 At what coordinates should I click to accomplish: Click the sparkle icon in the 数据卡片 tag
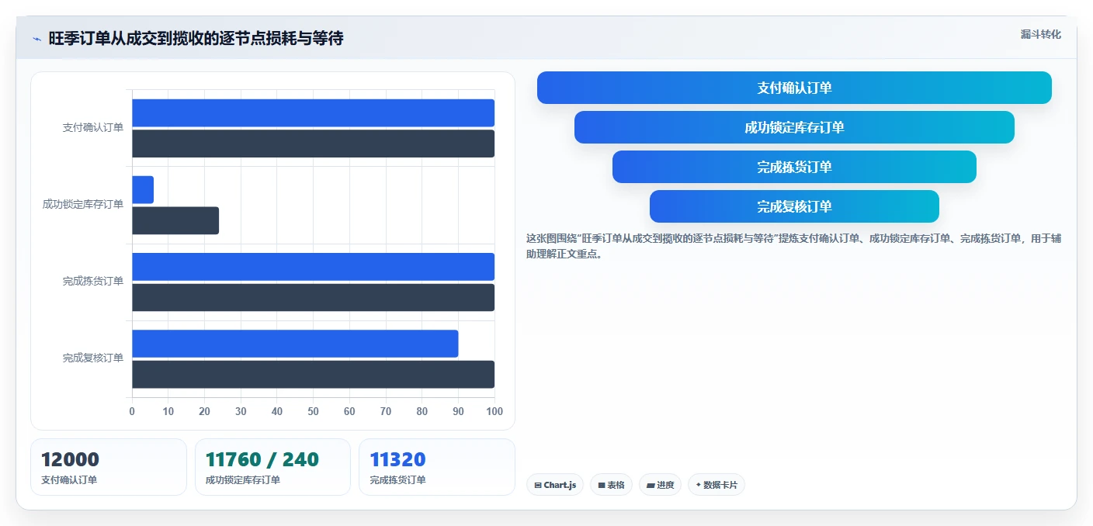[699, 485]
